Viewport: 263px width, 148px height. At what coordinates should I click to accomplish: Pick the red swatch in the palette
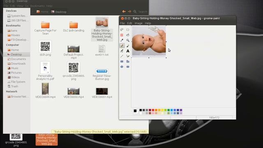(x=153, y=110)
